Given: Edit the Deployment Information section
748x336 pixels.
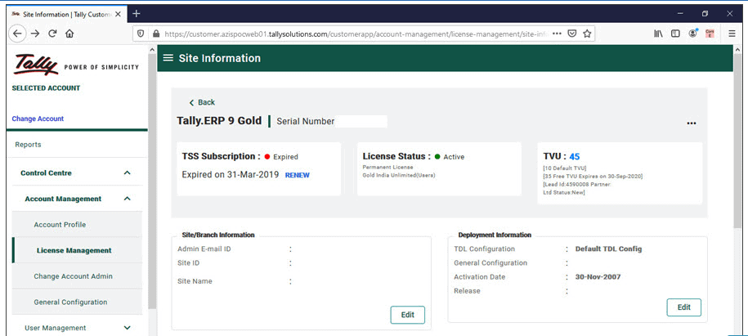Looking at the screenshot, I should point(683,307).
